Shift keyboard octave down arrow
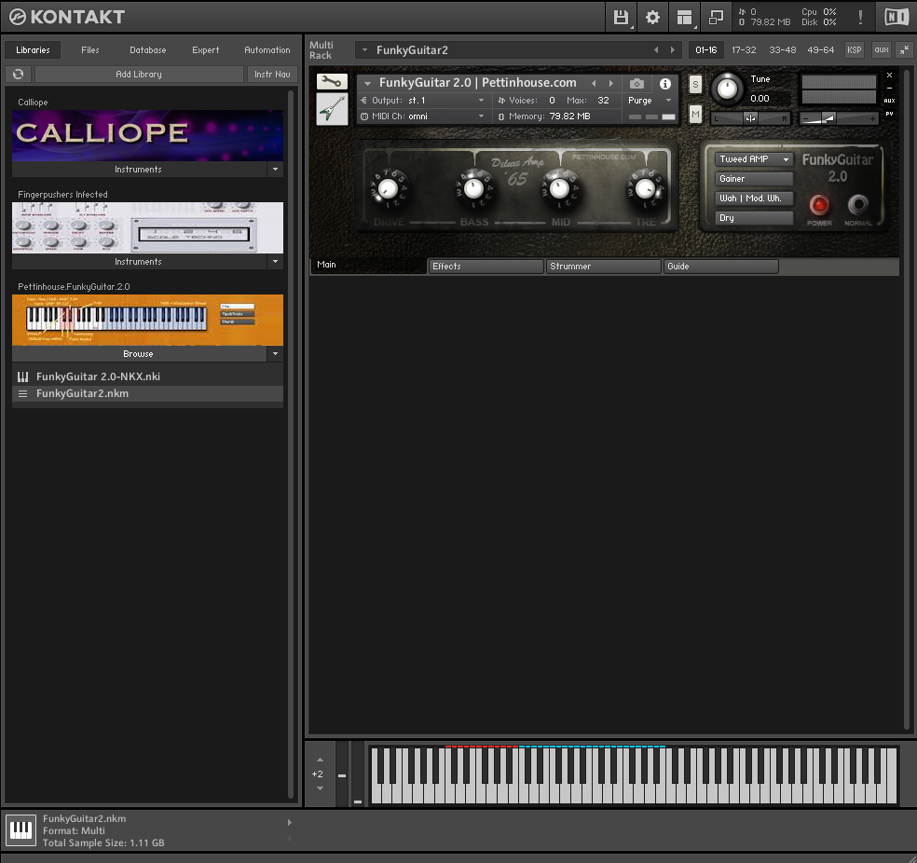 click(320, 788)
